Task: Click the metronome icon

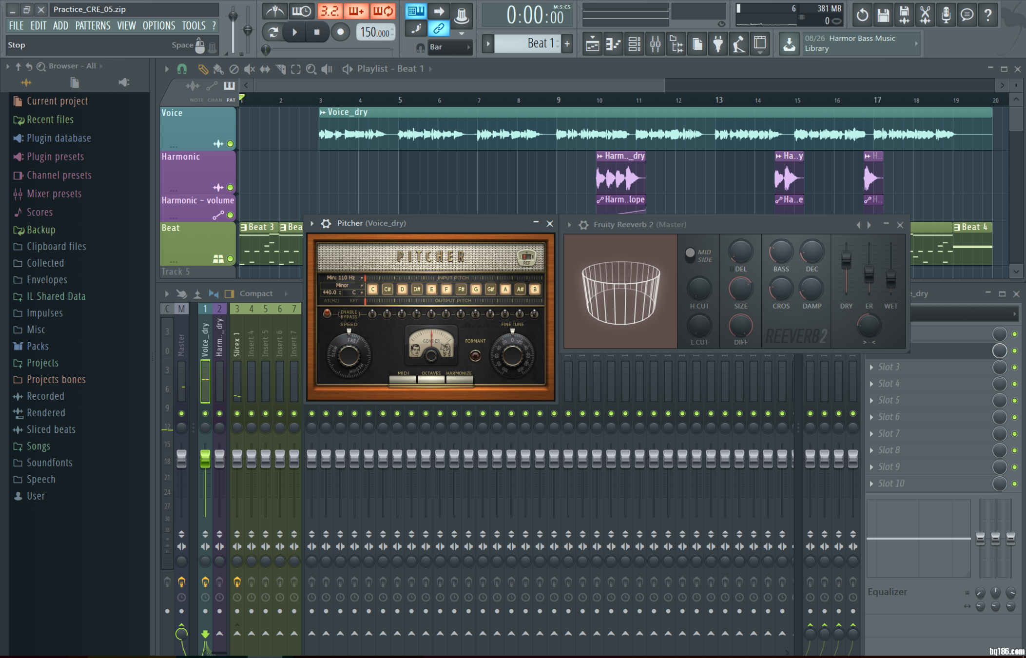Action: coord(275,11)
